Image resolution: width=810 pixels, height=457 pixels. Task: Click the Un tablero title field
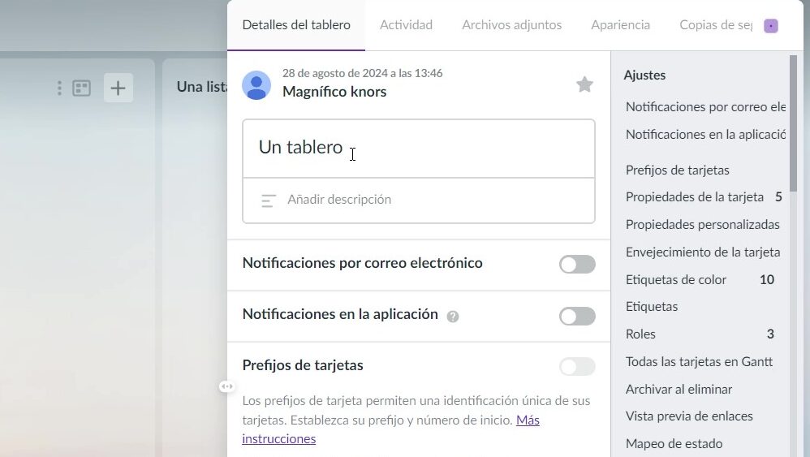419,149
